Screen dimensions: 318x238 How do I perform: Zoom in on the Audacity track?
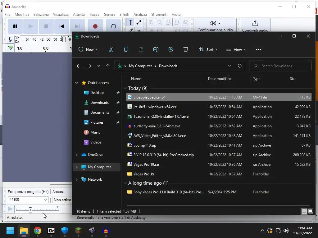click(x=151, y=22)
